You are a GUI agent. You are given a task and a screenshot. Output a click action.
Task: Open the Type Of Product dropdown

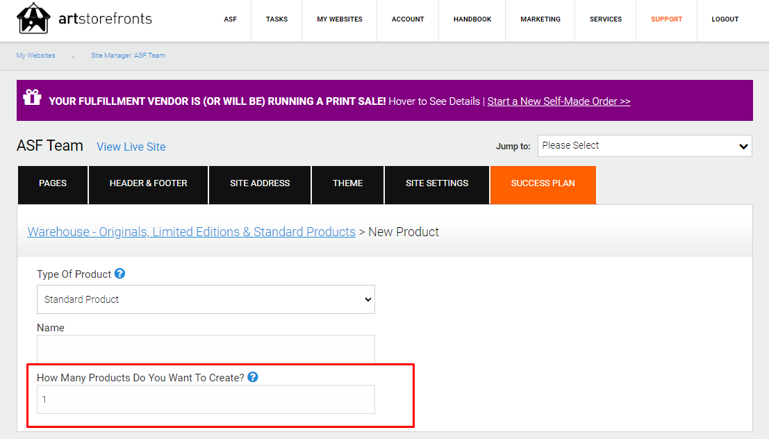coord(206,299)
